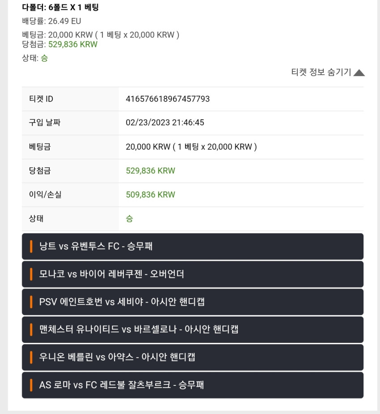Click the 509,836 KRW profit value
Viewport: 380px width, 414px height.
150,195
